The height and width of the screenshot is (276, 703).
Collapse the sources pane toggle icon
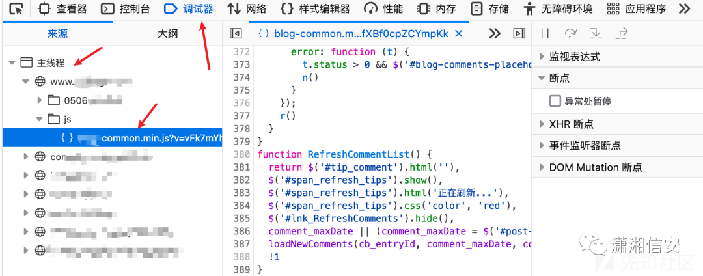point(236,34)
